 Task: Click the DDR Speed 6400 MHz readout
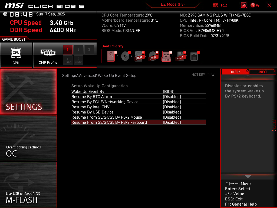(x=43, y=30)
